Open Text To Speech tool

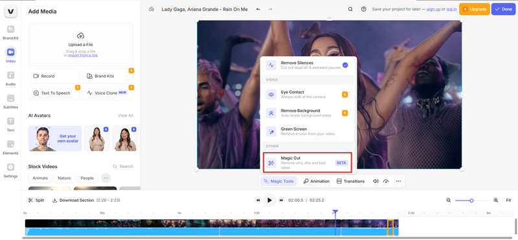[54, 93]
